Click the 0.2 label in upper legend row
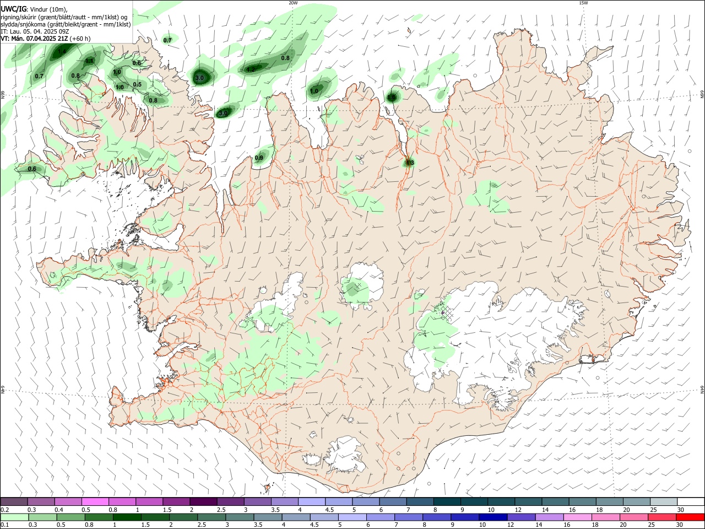Screen dimensions: 705x529 (x=4, y=510)
